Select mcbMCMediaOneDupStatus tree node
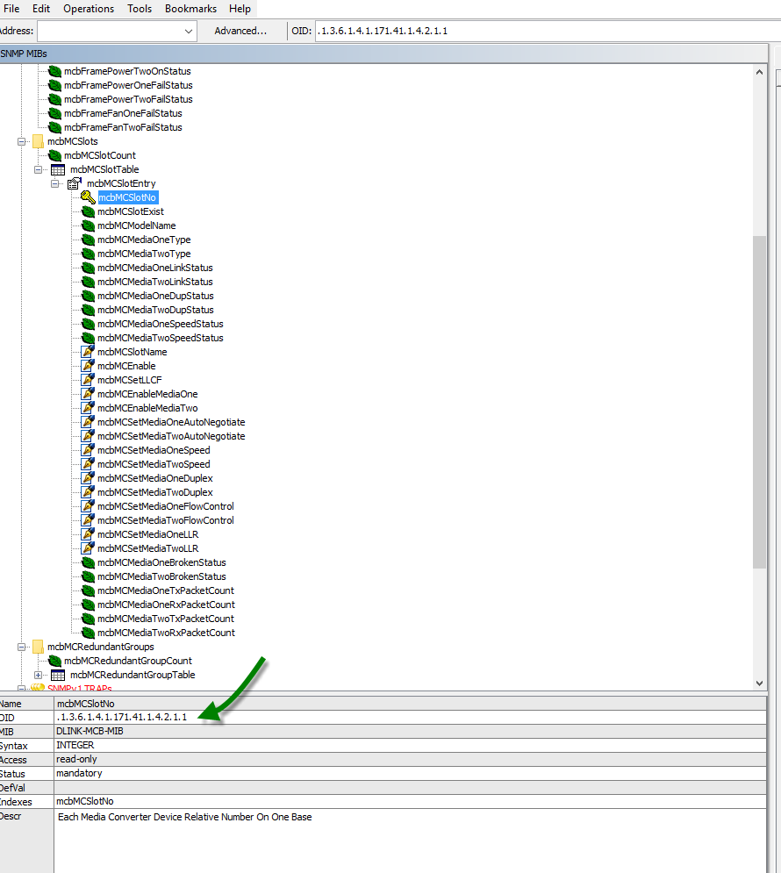Screen dimensions: 781x873 pyautogui.click(x=155, y=296)
